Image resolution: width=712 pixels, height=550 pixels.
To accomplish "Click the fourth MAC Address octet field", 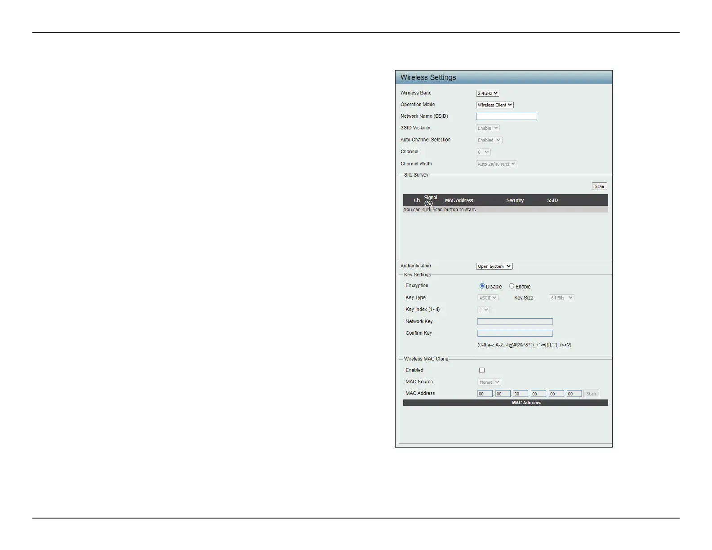I will click(x=538, y=394).
